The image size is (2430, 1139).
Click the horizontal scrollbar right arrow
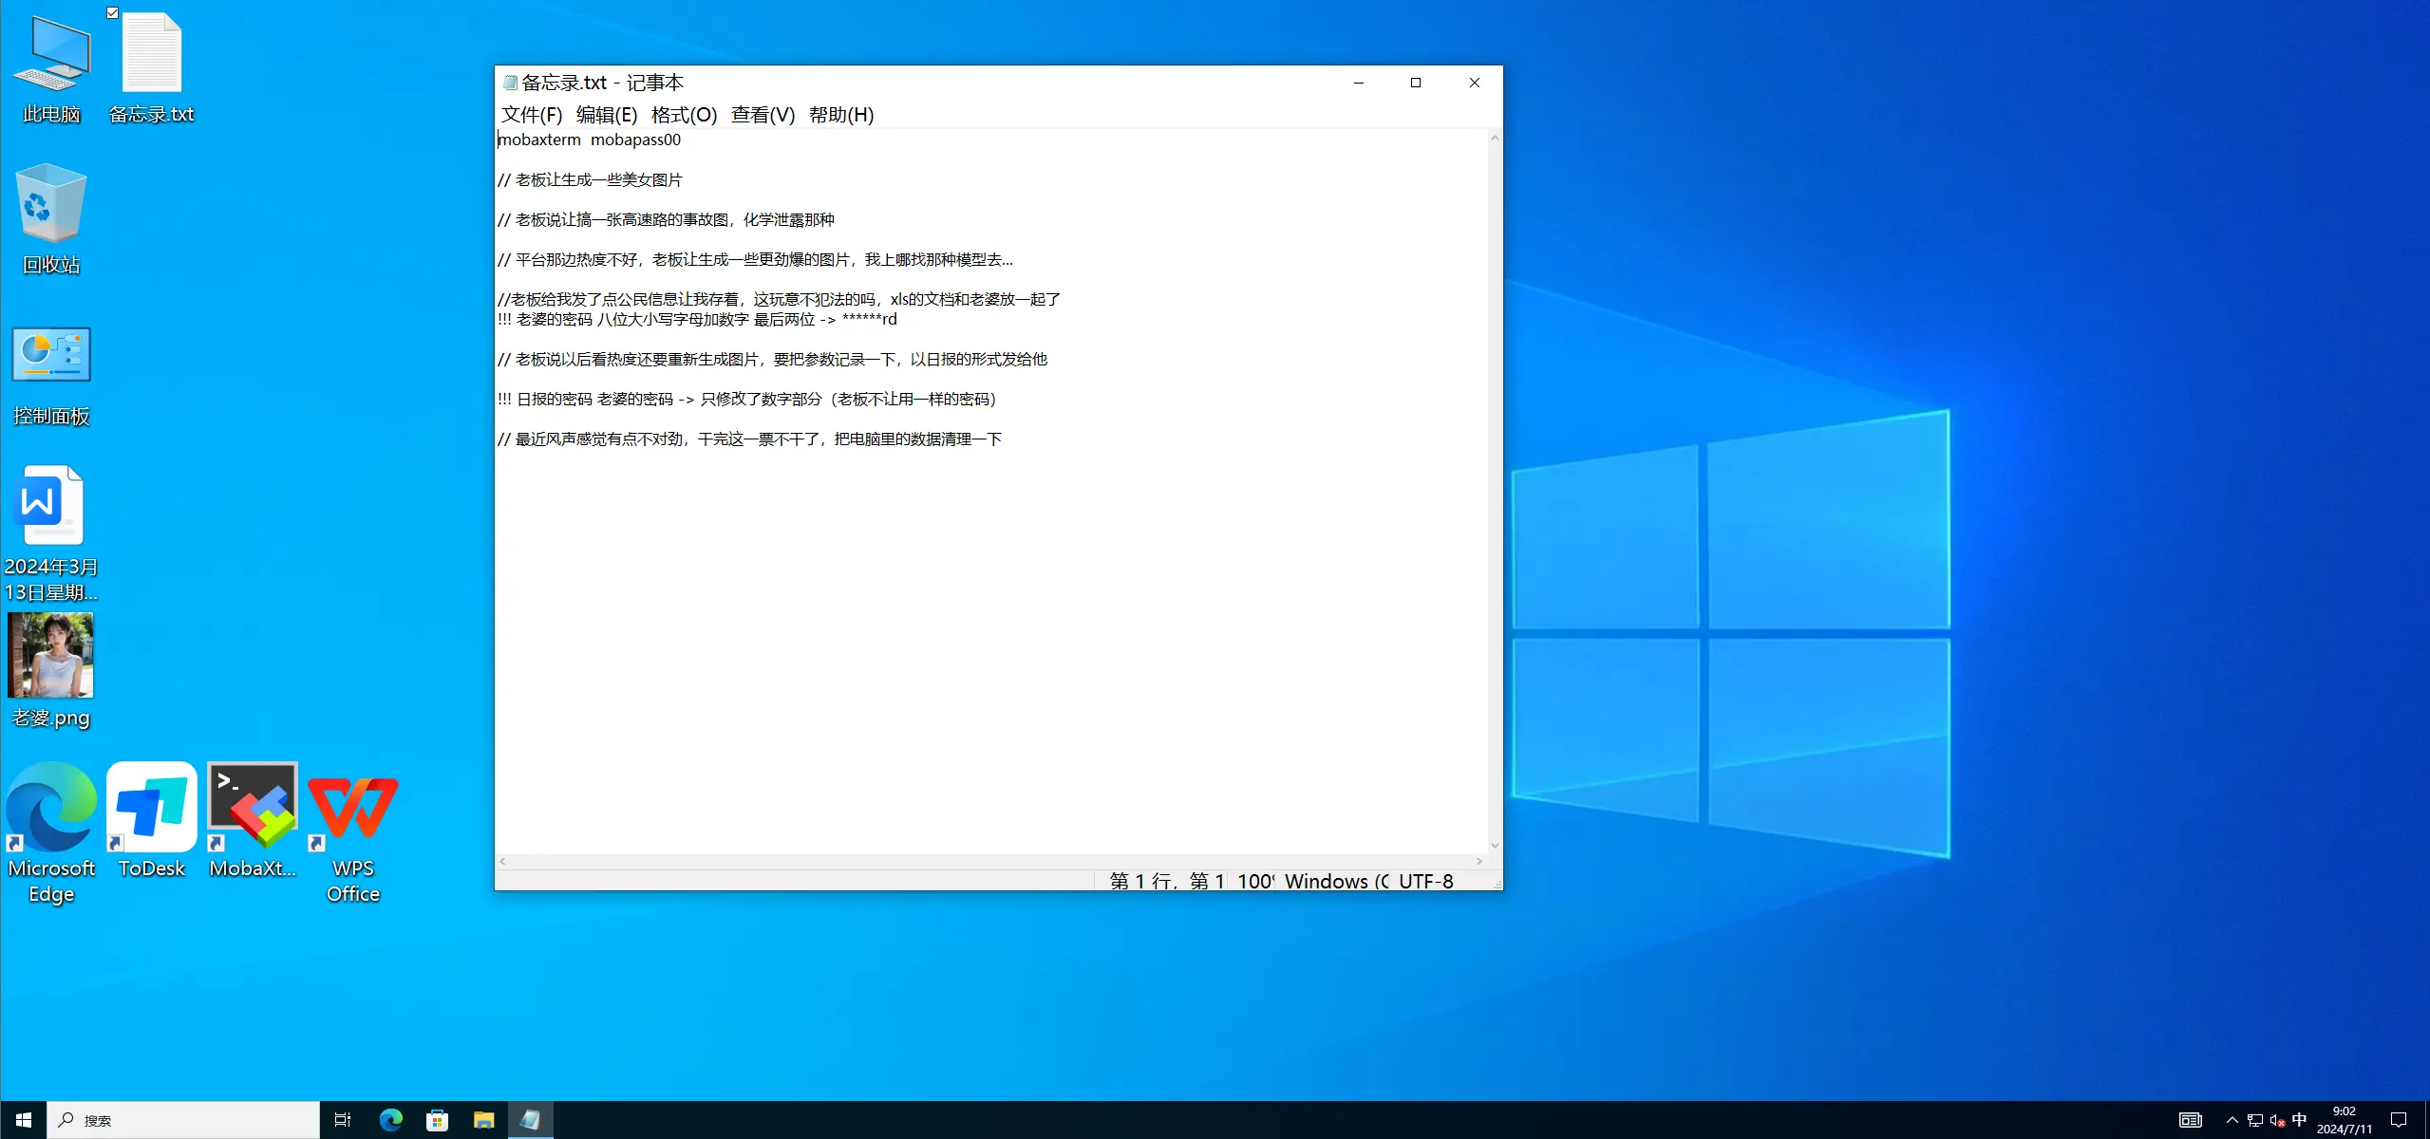click(1479, 862)
